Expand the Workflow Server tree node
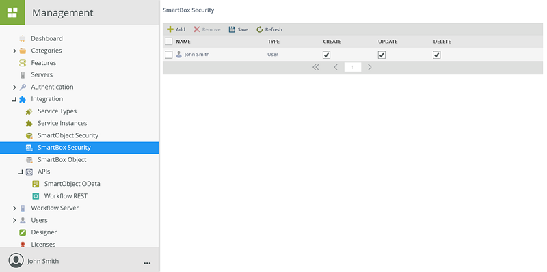The width and height of the screenshot is (547, 272). [x=14, y=208]
